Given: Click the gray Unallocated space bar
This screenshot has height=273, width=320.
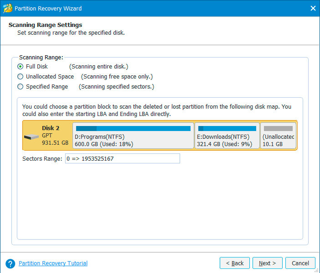Looking at the screenshot, I should tap(278, 129).
